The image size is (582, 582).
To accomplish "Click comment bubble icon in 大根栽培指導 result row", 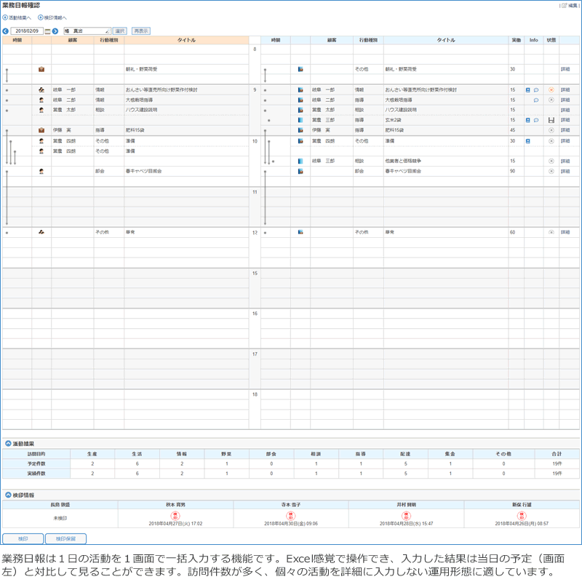I will [536, 100].
